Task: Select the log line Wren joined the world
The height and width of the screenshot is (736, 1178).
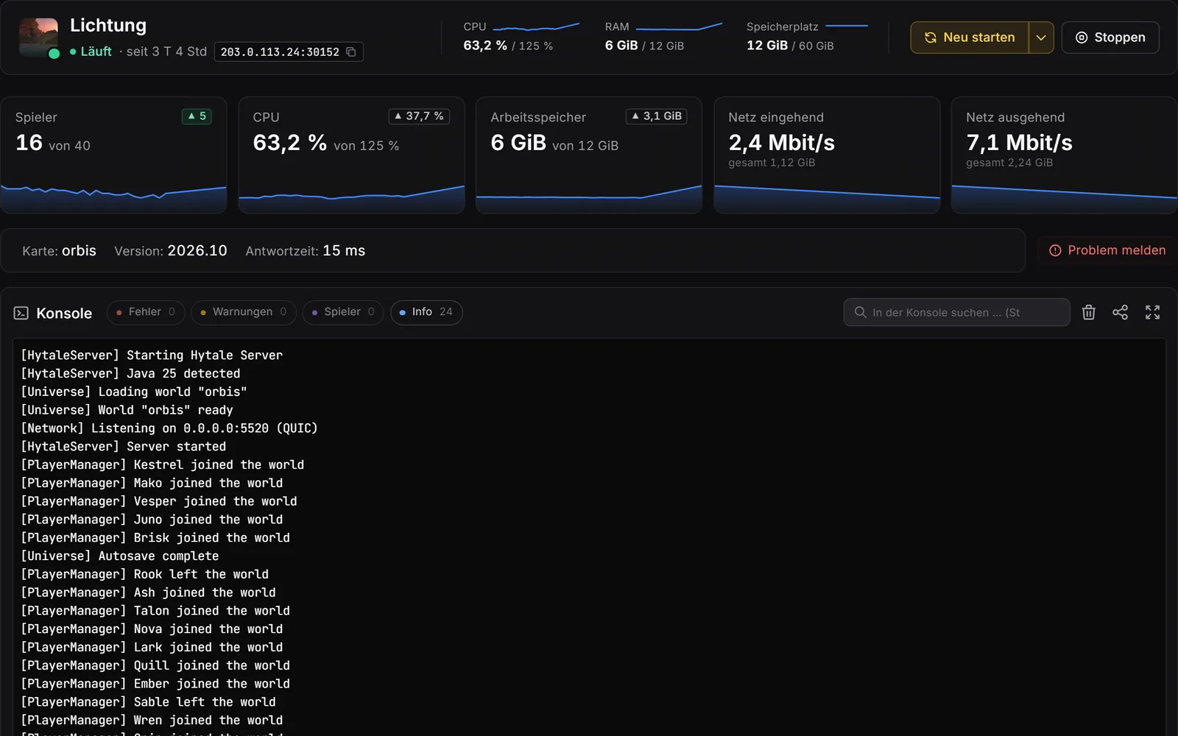Action: (152, 721)
